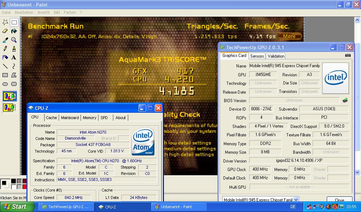Open the Mainboard tab in CPU-Z
The width and height of the screenshot is (361, 212).
point(70,118)
